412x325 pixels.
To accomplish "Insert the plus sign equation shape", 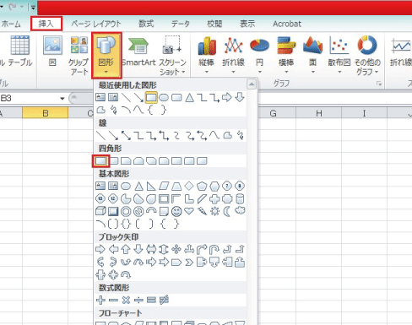I will (100, 300).
